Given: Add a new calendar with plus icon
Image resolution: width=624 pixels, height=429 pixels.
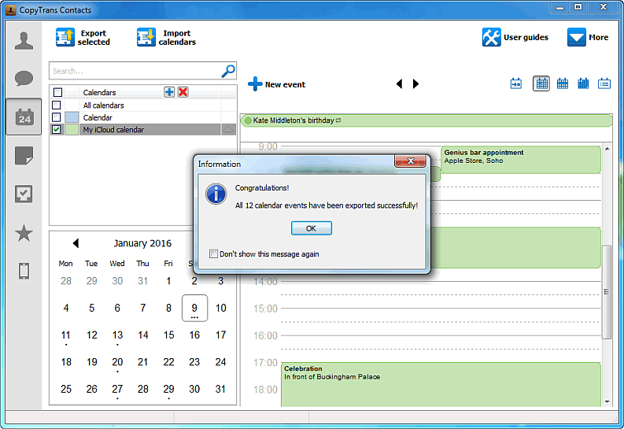Looking at the screenshot, I should point(169,92).
